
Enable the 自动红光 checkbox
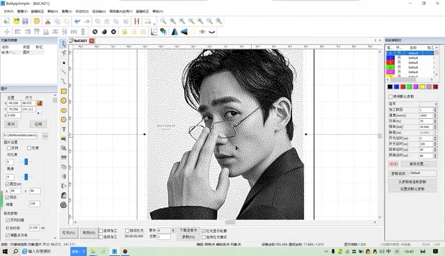127,231
